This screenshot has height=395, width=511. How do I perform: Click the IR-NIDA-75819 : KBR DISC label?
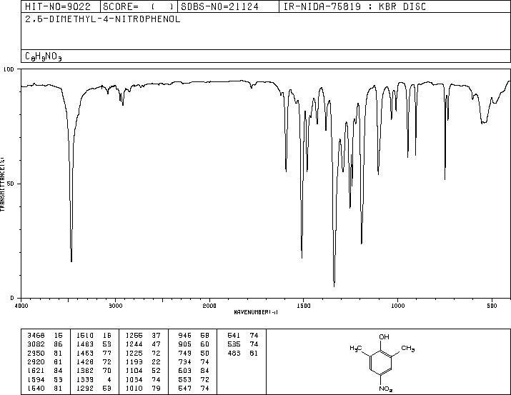(x=354, y=6)
